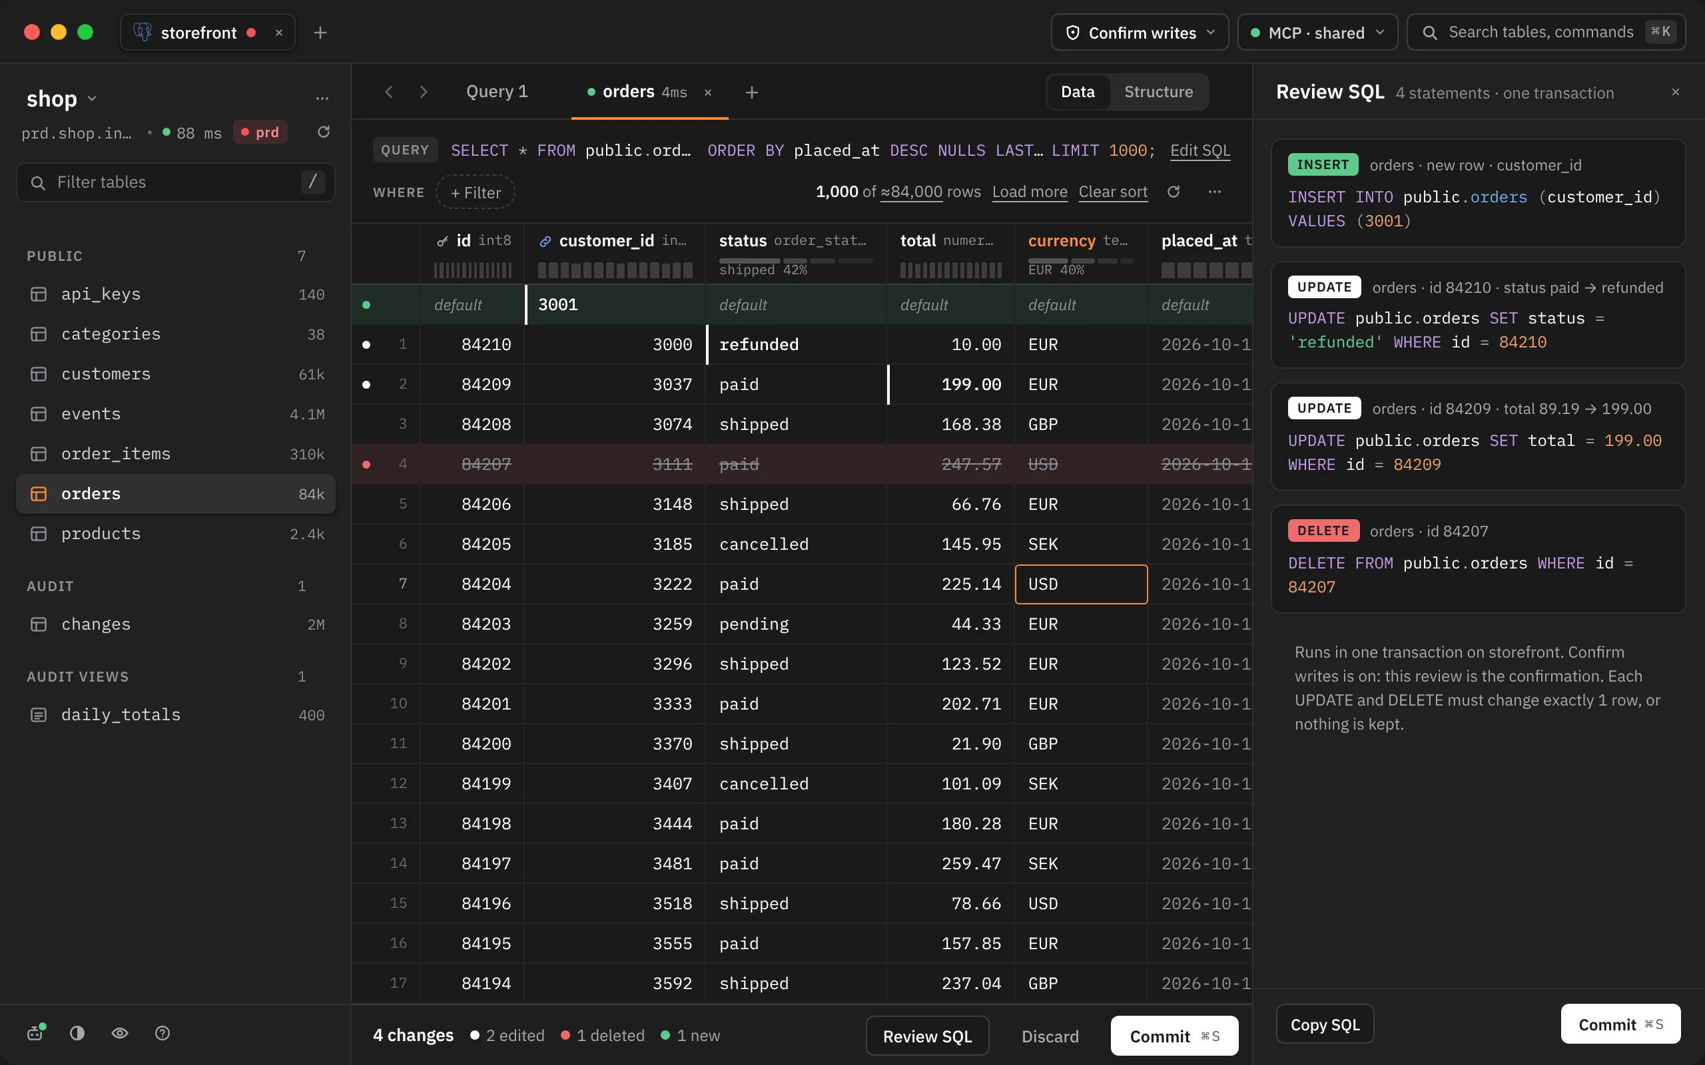Image resolution: width=1705 pixels, height=1065 pixels.
Task: Focus the Filter tables input
Action: 175,182
